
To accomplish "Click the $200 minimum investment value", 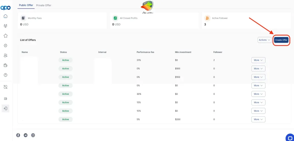I will coord(177,119).
